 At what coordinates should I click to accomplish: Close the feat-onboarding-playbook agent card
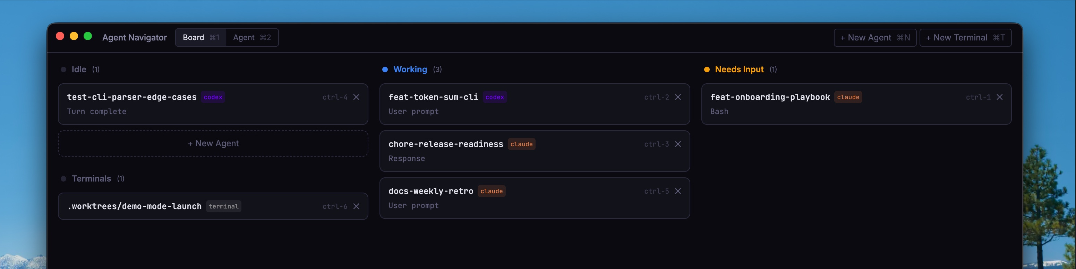[x=1000, y=97]
